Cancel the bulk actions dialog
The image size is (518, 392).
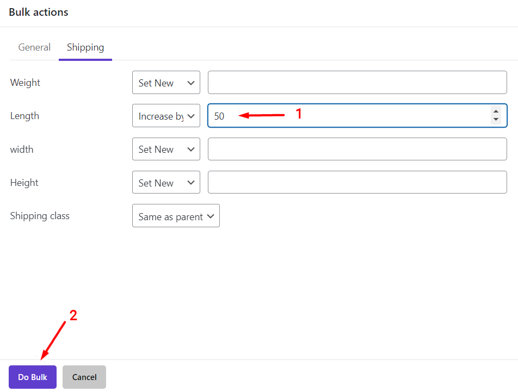tap(84, 377)
